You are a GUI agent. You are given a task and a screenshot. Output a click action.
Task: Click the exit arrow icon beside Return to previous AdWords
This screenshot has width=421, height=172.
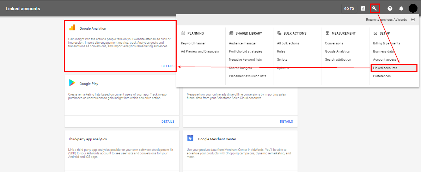point(413,20)
